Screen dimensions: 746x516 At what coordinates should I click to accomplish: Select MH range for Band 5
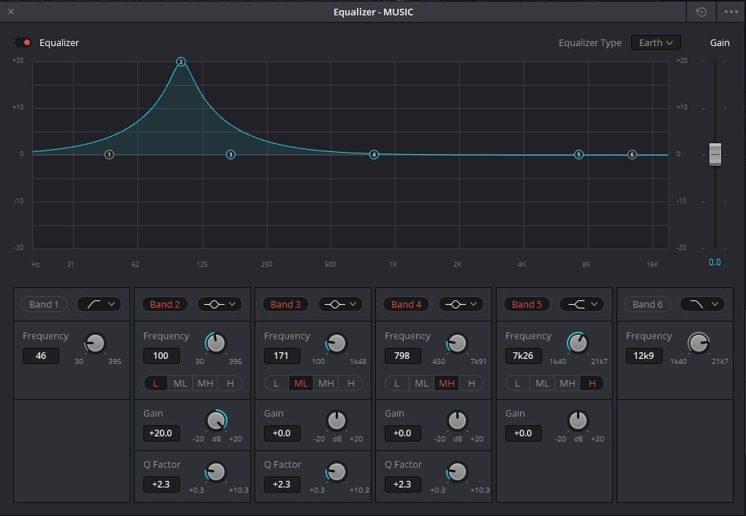(x=567, y=383)
